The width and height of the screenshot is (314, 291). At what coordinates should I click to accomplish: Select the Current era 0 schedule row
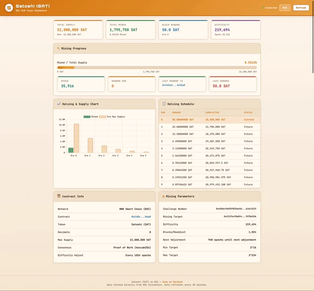click(x=210, y=119)
